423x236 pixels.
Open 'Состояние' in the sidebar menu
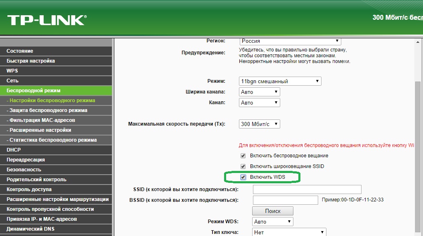[x=20, y=51]
